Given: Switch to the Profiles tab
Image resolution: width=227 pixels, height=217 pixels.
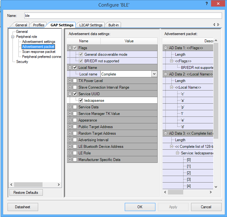Looking at the screenshot, I should point(38,25).
